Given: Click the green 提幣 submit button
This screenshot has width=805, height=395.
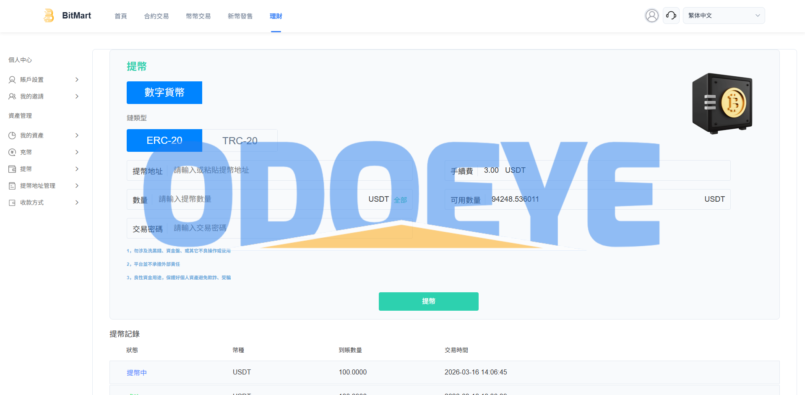Looking at the screenshot, I should coord(428,301).
